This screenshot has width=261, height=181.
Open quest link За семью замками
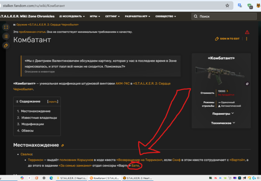point(75,165)
